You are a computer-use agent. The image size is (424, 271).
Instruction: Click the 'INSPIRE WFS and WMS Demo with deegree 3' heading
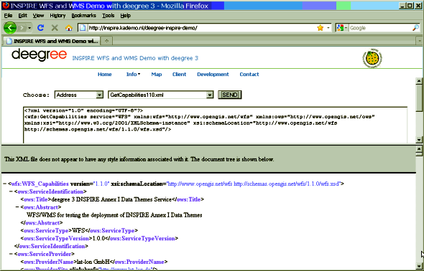pyautogui.click(x=135, y=58)
